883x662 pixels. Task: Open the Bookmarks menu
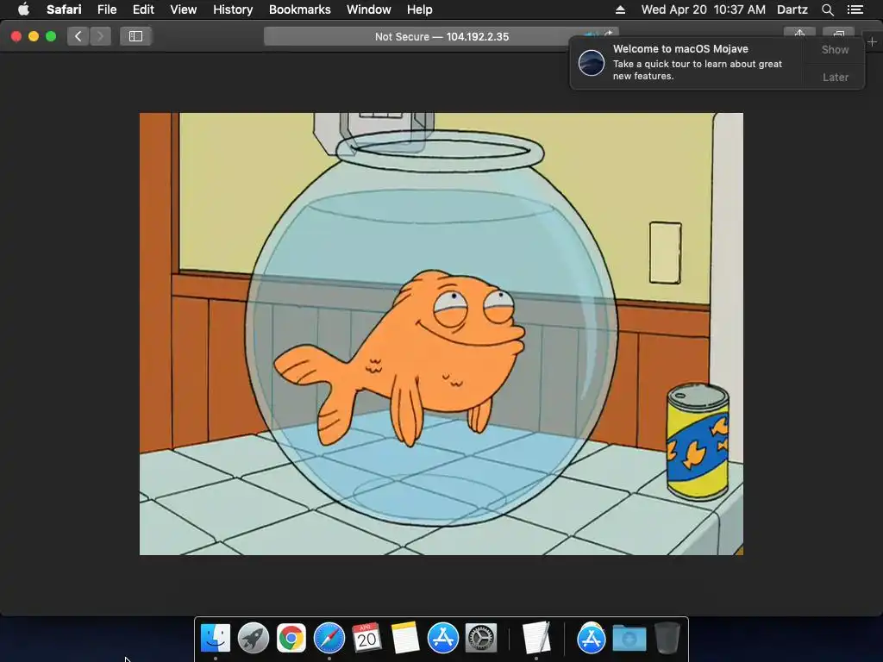click(299, 9)
